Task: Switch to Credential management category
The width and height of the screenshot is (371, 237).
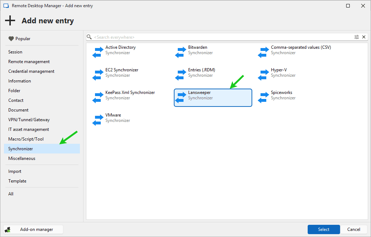Action: click(x=31, y=71)
